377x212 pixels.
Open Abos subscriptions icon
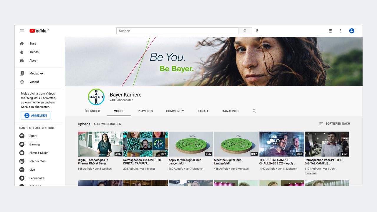click(22, 61)
